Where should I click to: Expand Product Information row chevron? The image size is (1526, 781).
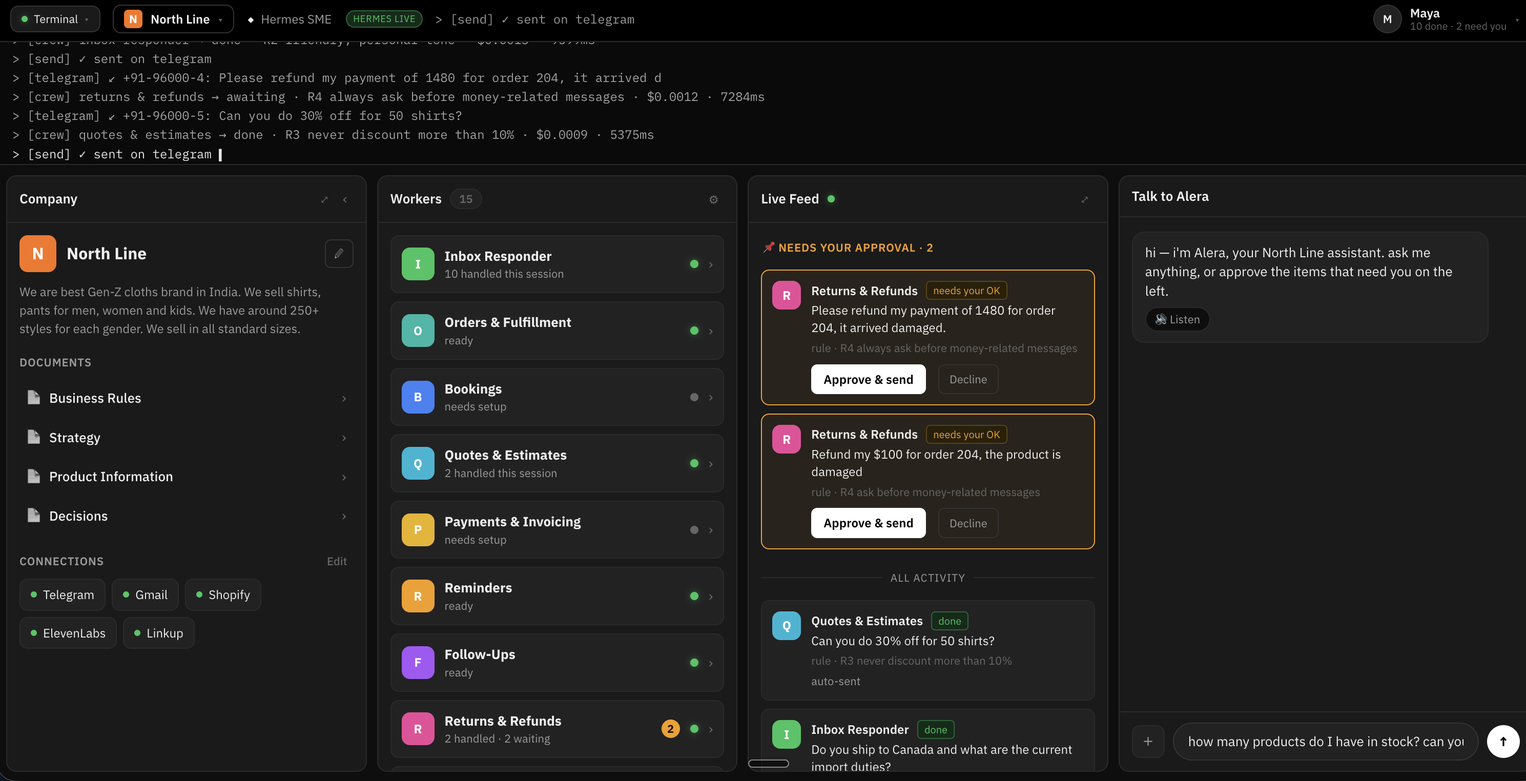tap(344, 477)
